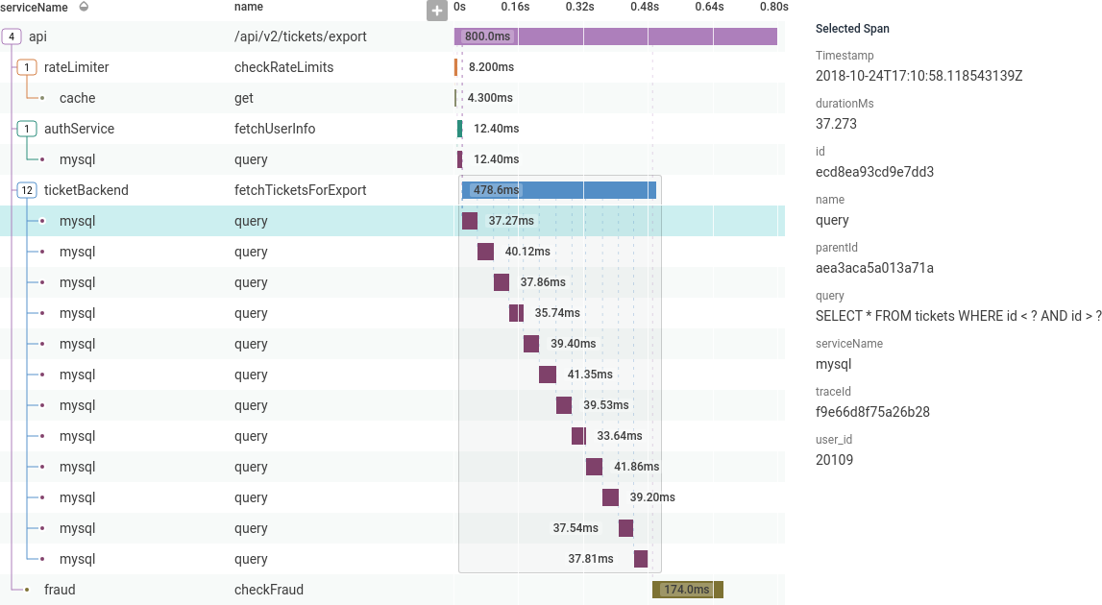This screenshot has width=1102, height=605.
Task: Click the 800.0ms /api/v2/tickets/export bar
Action: (x=615, y=36)
